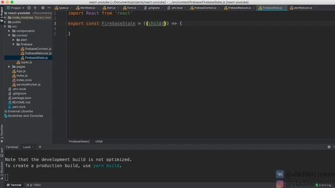Image resolution: width=335 pixels, height=188 pixels.
Task: Collapse the firebase folder
Action: [x=14, y=44]
